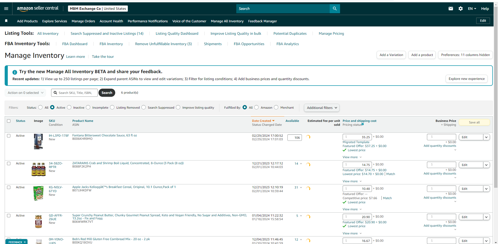This screenshot has height=244, width=498.
Task: Select Improve listing quality filter
Action: 178,107
